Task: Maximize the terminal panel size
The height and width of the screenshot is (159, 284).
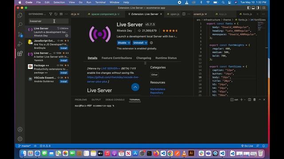Action: (x=260, y=99)
